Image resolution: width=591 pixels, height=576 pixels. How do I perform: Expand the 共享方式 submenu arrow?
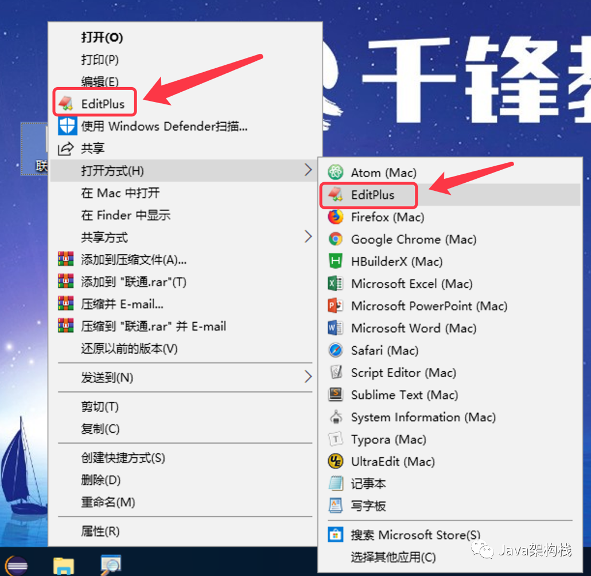coord(308,237)
